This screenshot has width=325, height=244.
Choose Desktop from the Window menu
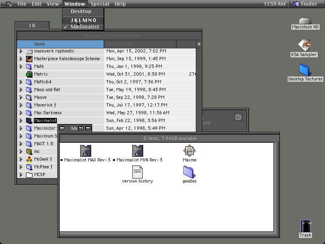pos(83,11)
